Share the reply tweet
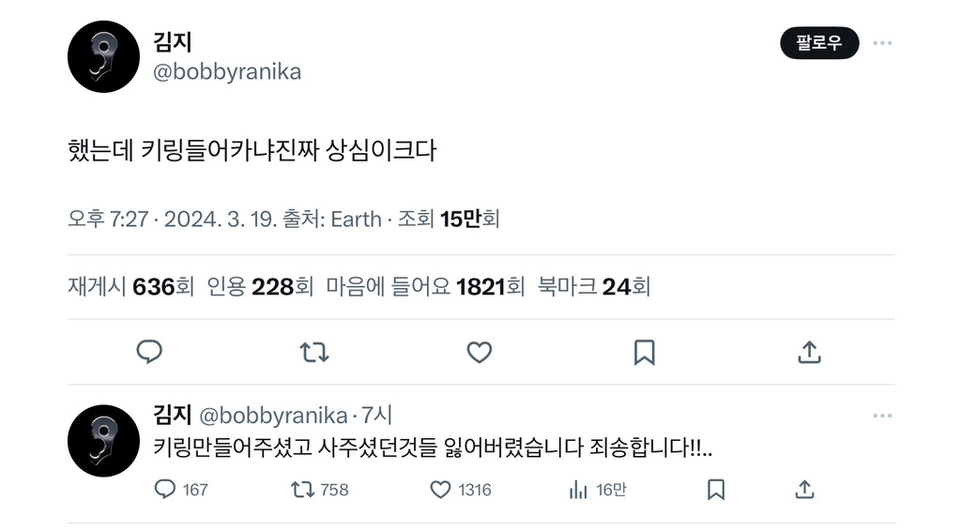The height and width of the screenshot is (531, 961). tap(804, 489)
